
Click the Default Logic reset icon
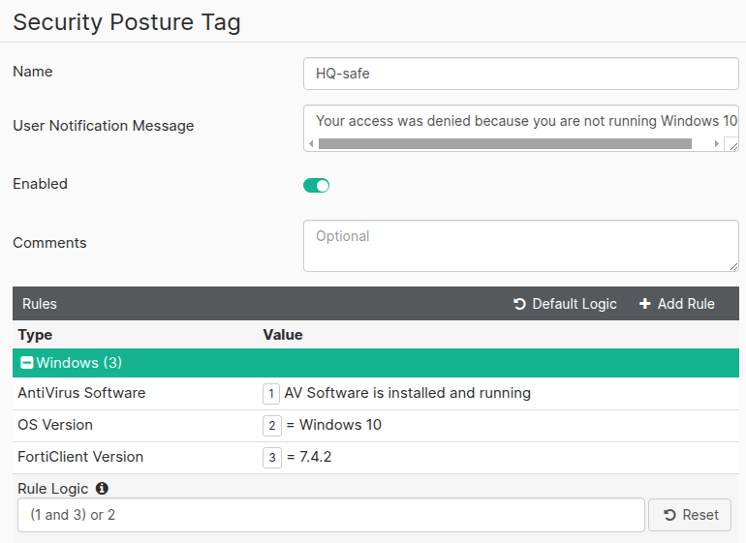[519, 304]
